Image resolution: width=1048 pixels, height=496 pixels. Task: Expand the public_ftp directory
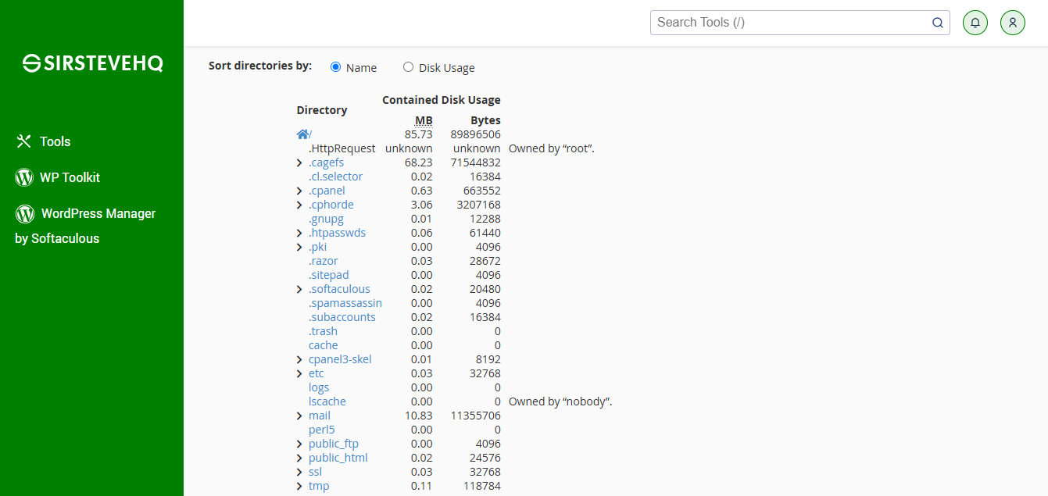tap(299, 444)
